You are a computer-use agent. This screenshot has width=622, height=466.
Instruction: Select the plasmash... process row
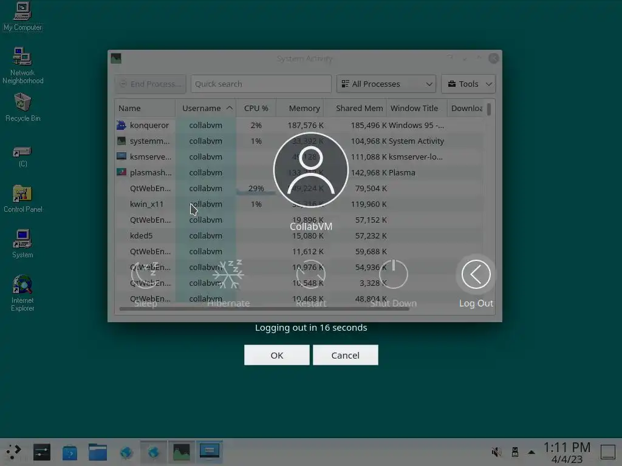point(299,173)
